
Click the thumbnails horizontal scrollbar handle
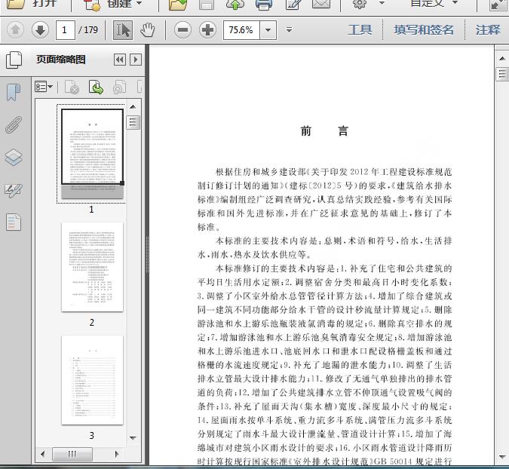pyautogui.click(x=72, y=454)
